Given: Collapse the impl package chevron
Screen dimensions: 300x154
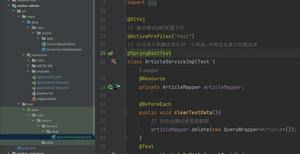Looking at the screenshot, I should pos(43,132).
